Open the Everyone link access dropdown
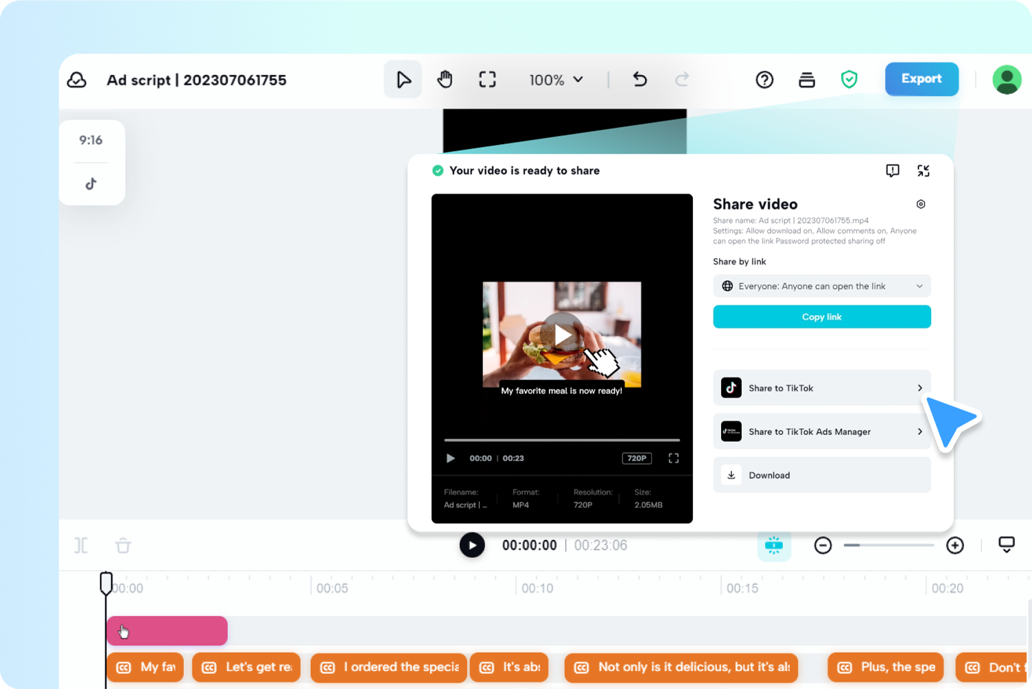This screenshot has height=689, width=1032. [822, 286]
